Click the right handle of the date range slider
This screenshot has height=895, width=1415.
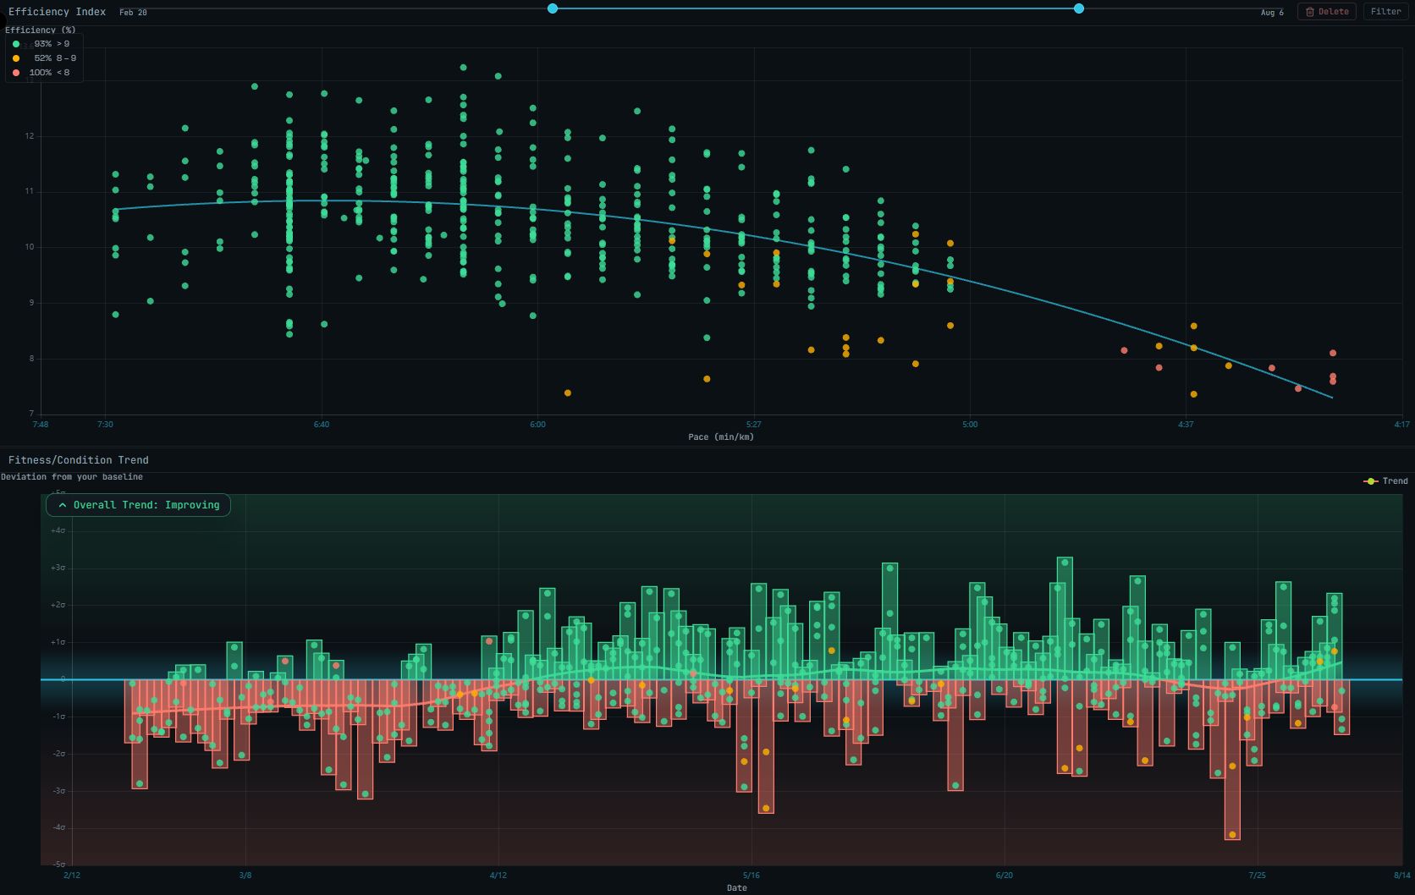[x=1079, y=8]
